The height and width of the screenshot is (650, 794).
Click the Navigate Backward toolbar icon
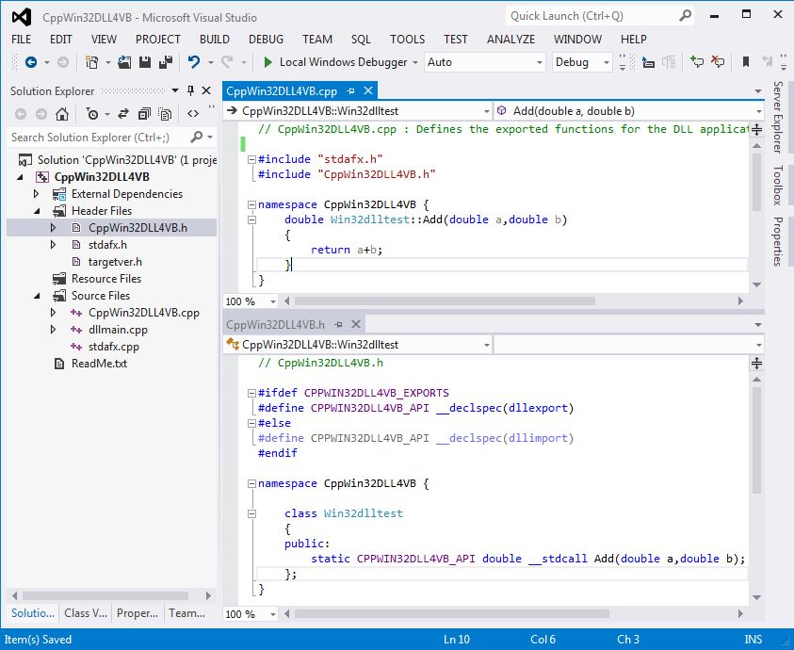point(31,62)
